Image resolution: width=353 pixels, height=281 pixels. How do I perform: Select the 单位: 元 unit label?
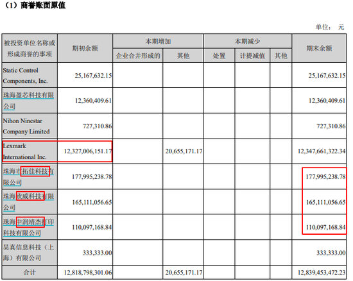point(330,27)
